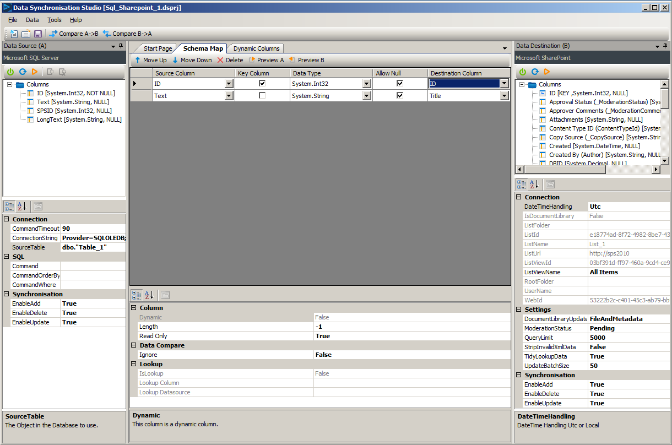Open Source Column dropdown for ID row

pyautogui.click(x=229, y=84)
